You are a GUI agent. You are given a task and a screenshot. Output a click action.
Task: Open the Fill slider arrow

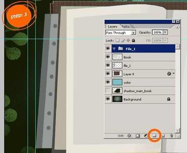coord(165,40)
